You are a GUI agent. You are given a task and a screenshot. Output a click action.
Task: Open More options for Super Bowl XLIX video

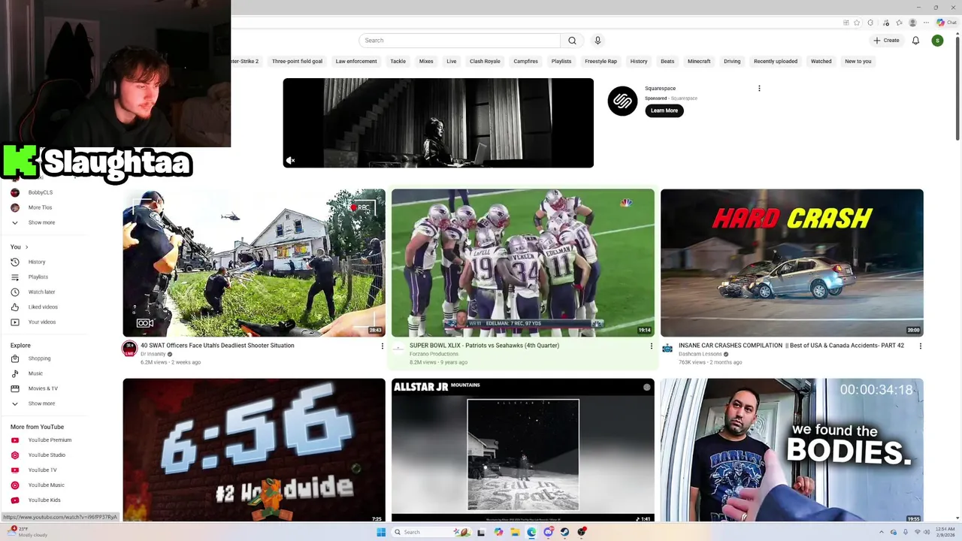tap(651, 346)
